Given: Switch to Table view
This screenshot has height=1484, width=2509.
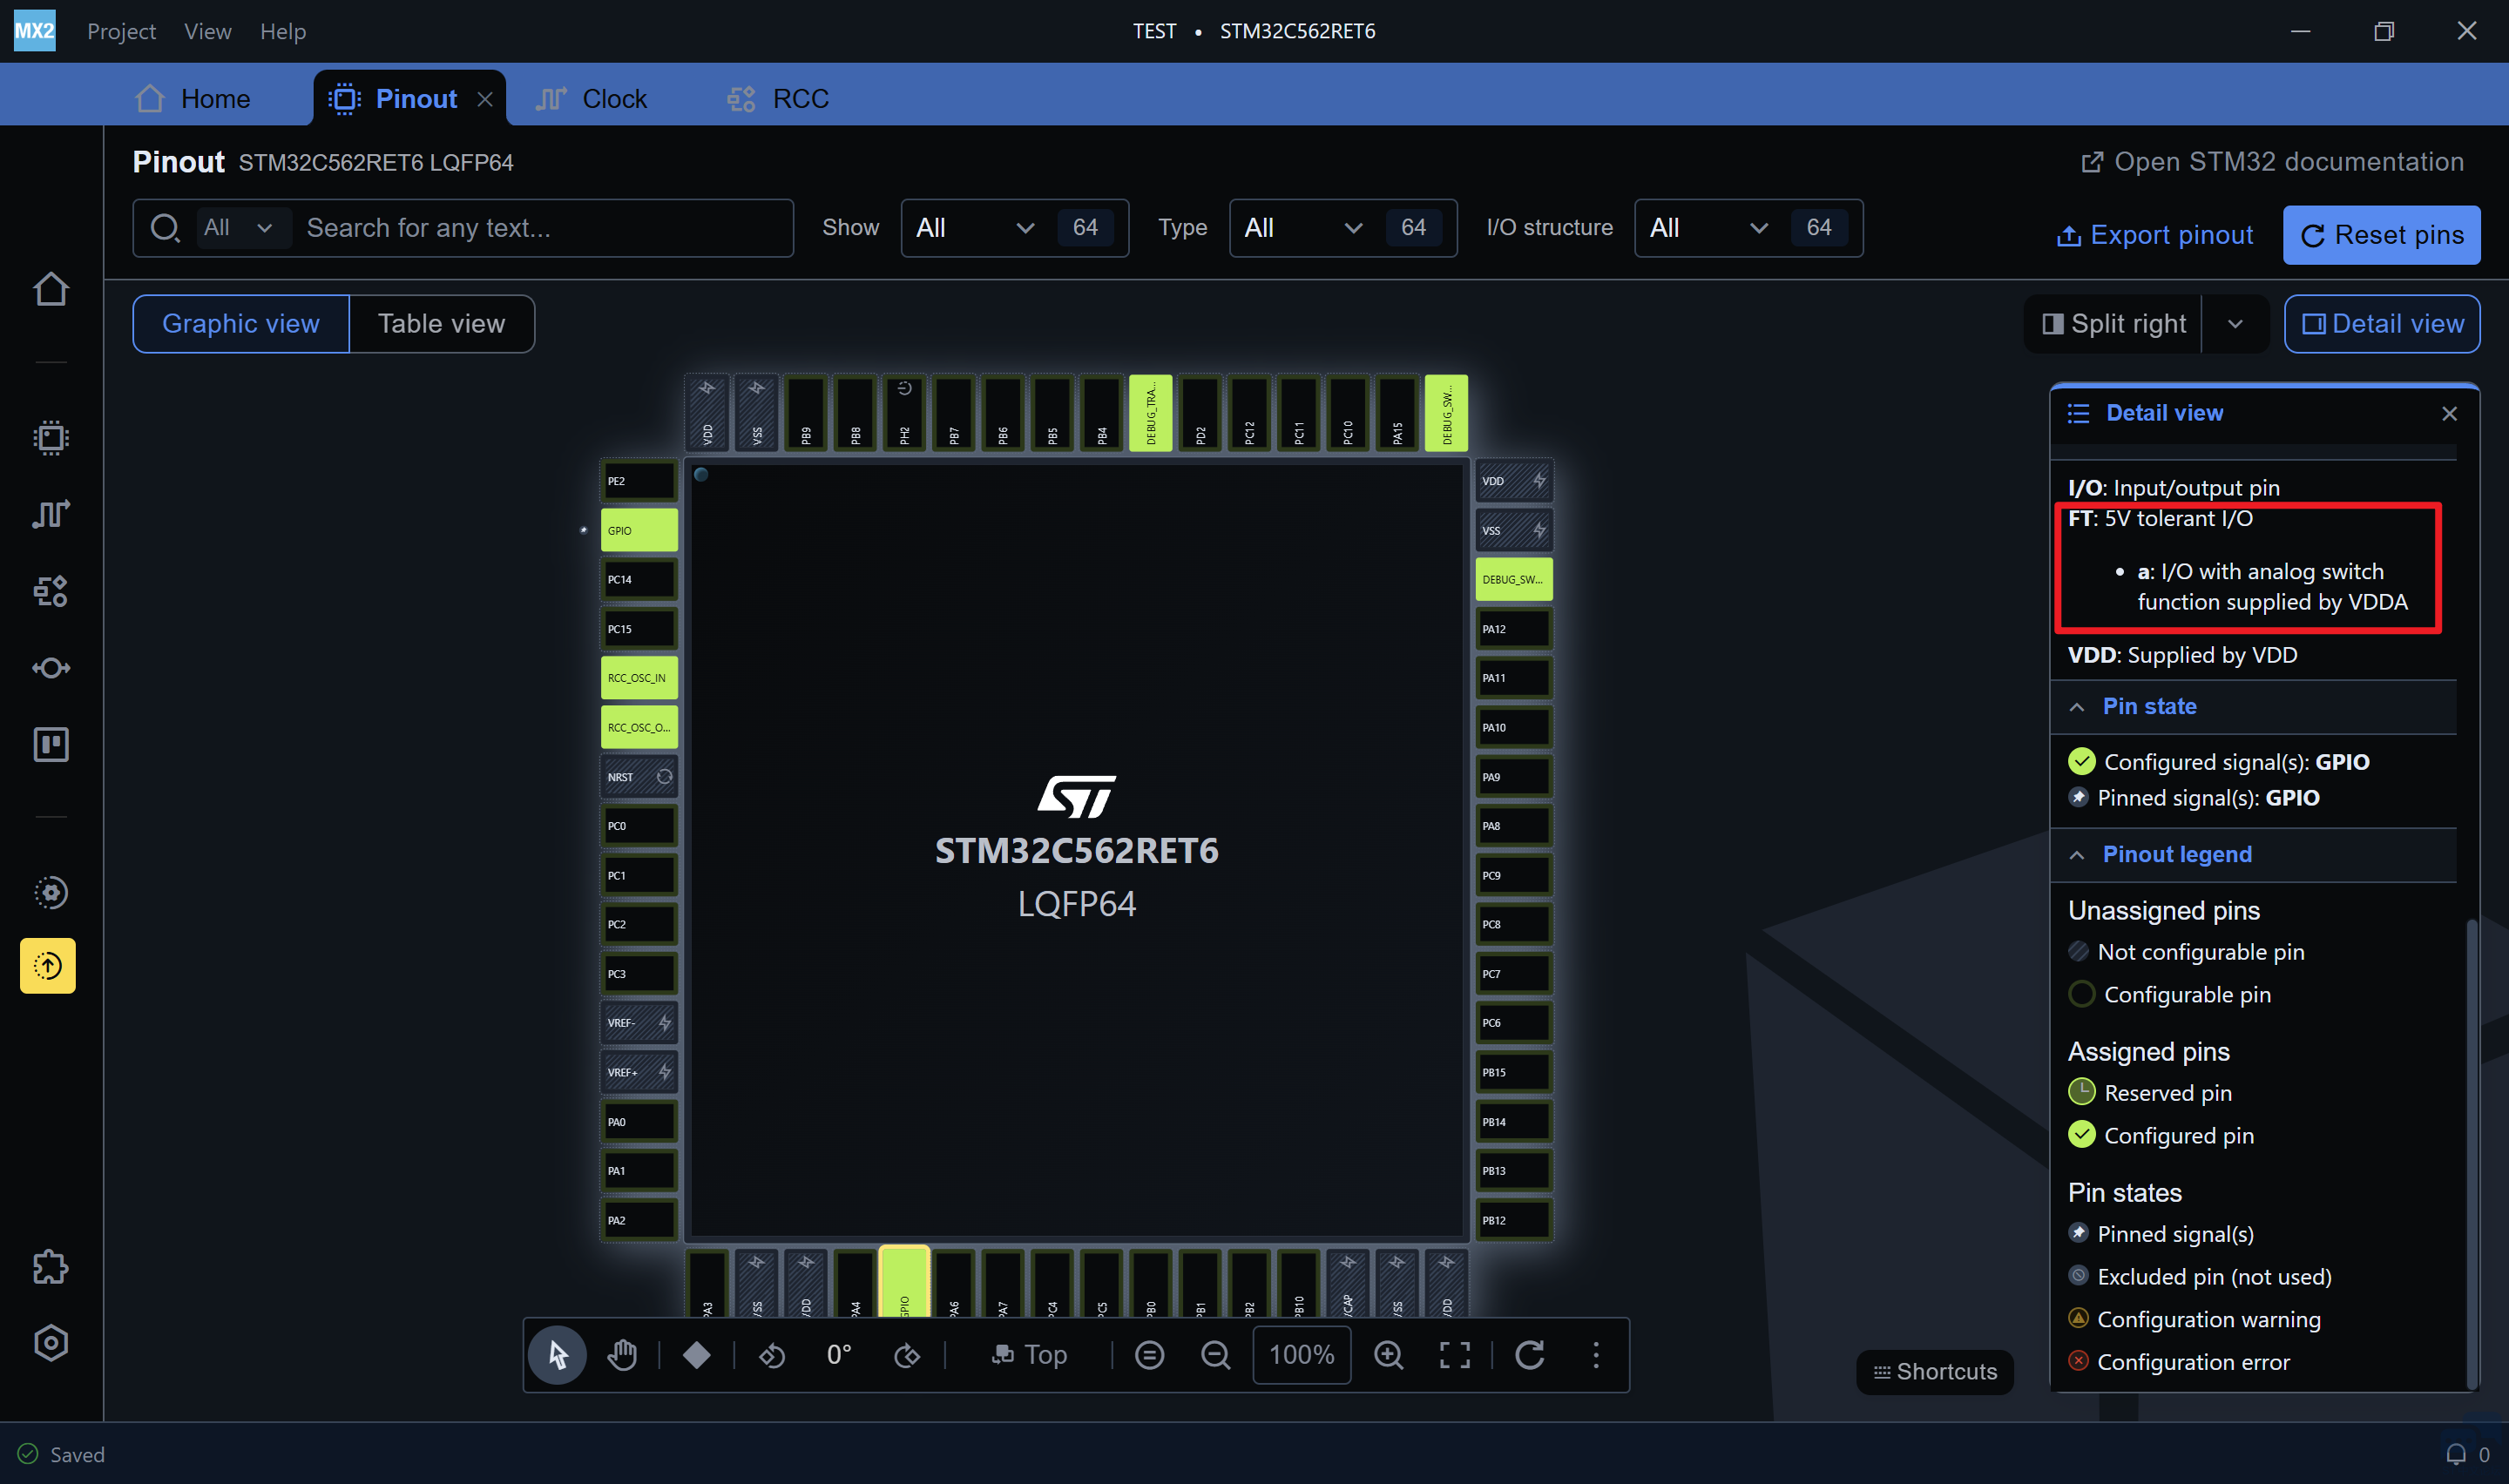Looking at the screenshot, I should point(442,324).
